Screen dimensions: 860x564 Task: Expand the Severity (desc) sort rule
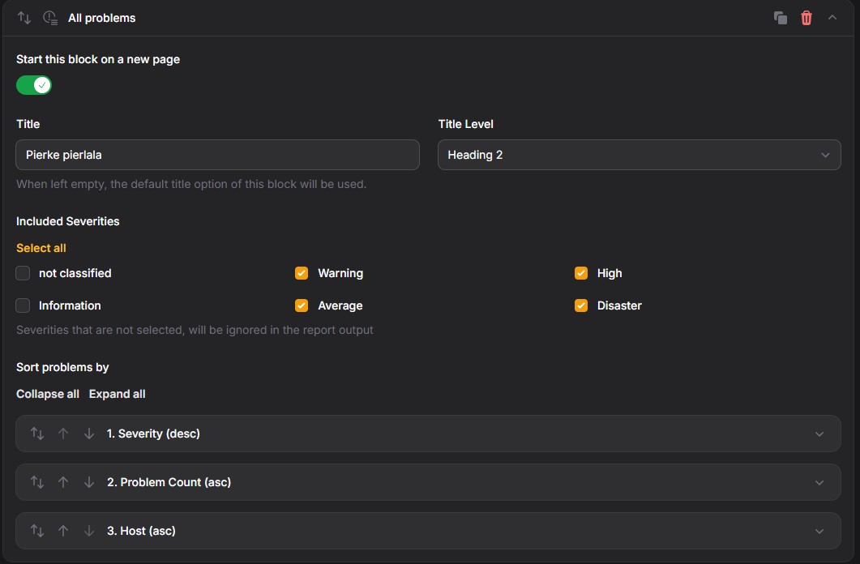coord(819,434)
